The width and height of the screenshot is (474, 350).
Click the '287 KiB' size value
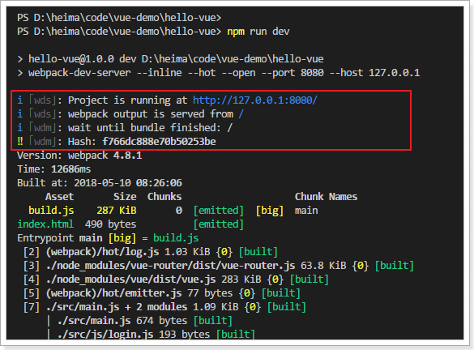click(x=117, y=211)
